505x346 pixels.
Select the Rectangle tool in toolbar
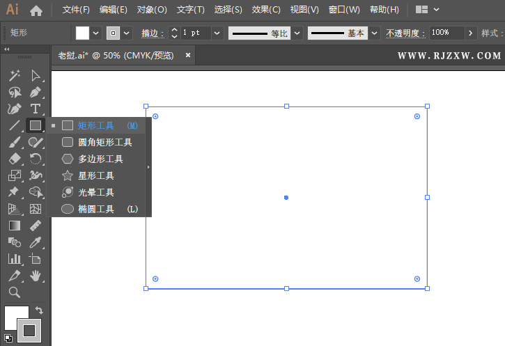pyautogui.click(x=36, y=125)
